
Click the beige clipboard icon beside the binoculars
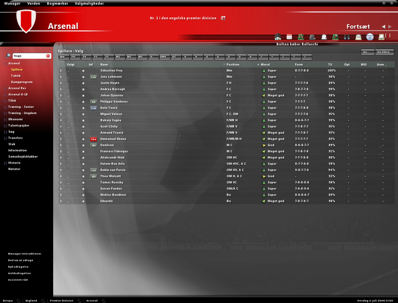pyautogui.click(x=358, y=37)
